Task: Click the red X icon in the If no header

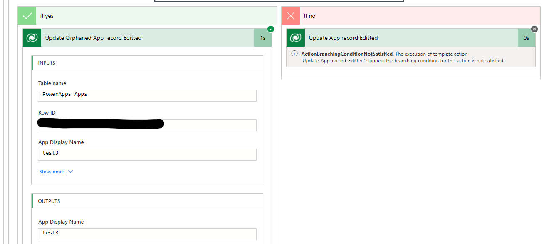Action: 291,15
